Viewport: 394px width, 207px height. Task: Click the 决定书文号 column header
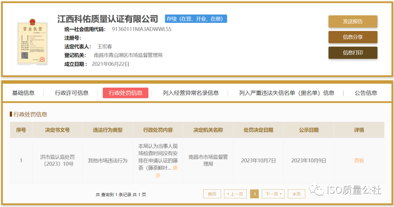57,130
